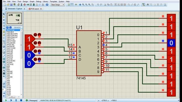
Task: Open the Design menu
Action: 25,1
